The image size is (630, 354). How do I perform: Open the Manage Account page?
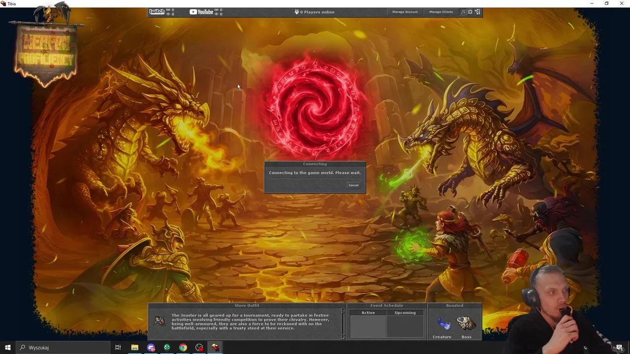405,12
